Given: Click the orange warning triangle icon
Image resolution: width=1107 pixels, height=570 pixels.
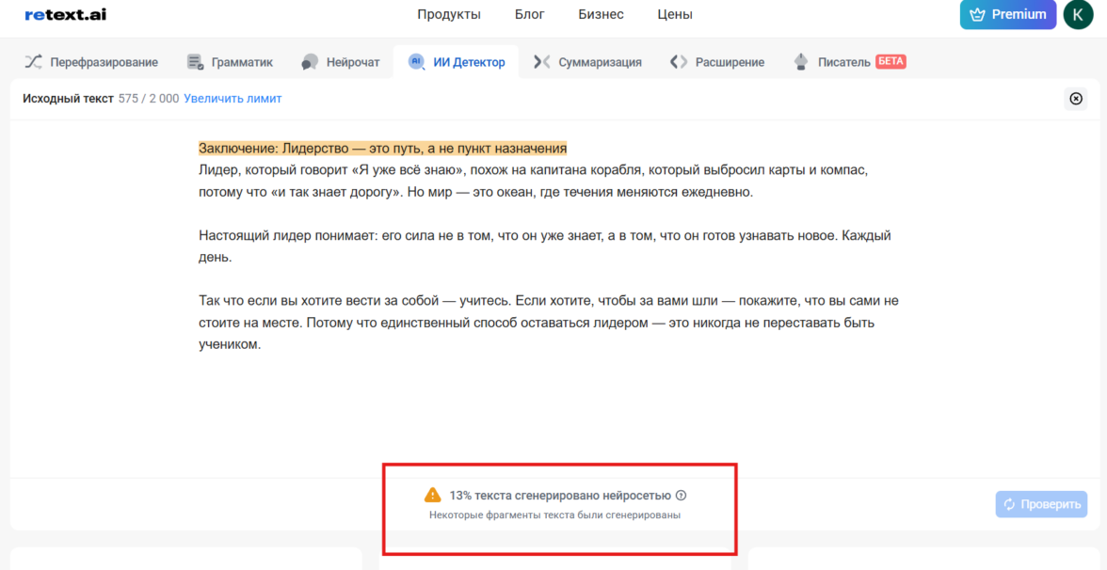Looking at the screenshot, I should (x=432, y=495).
